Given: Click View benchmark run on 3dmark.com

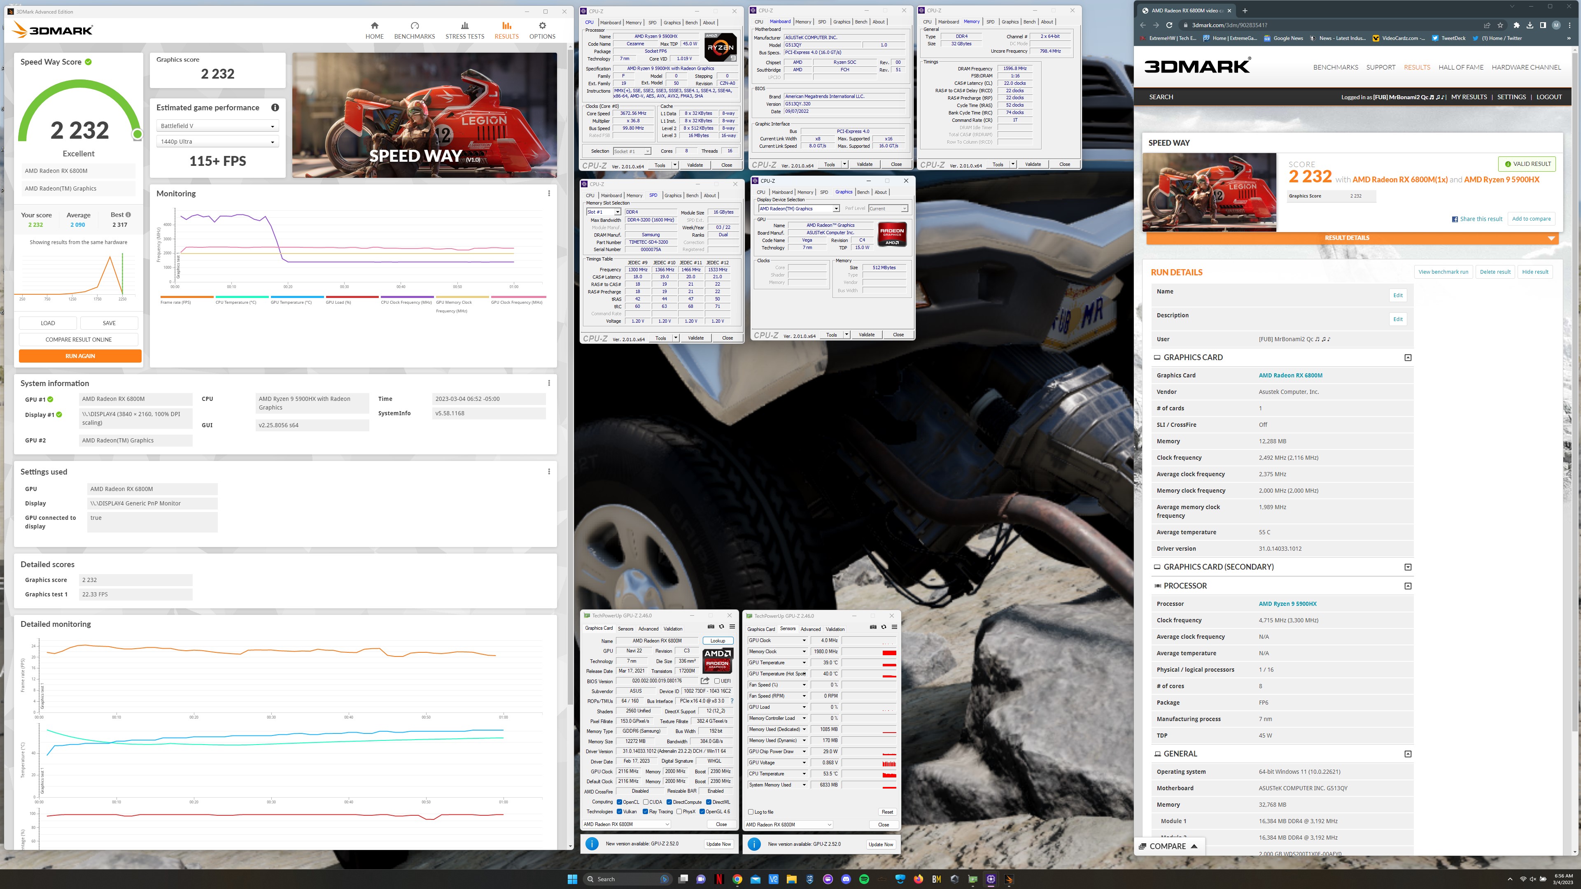Looking at the screenshot, I should pos(1443,272).
